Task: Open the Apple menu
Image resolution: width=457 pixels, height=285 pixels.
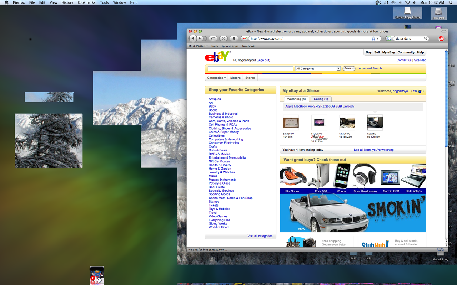Action: 6,2
